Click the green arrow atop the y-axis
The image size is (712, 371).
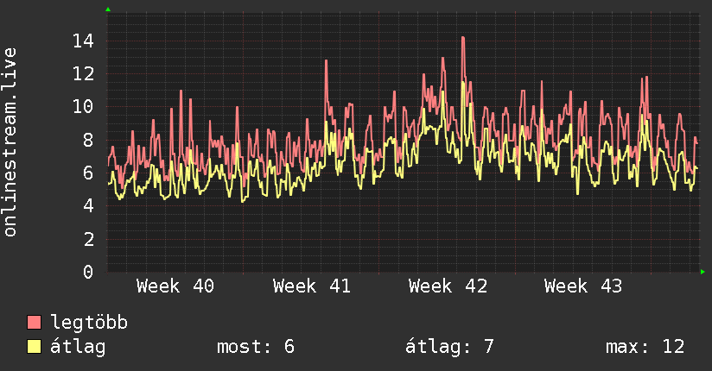tap(108, 9)
